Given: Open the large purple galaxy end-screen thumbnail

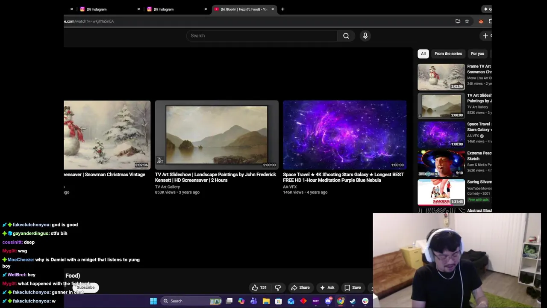Looking at the screenshot, I should tap(344, 135).
